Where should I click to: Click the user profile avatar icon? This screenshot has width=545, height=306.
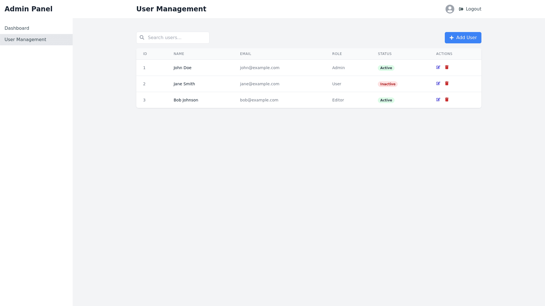tap(450, 9)
